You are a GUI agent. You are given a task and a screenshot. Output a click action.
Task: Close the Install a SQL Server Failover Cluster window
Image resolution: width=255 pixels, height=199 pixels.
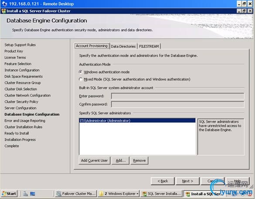click(x=250, y=11)
